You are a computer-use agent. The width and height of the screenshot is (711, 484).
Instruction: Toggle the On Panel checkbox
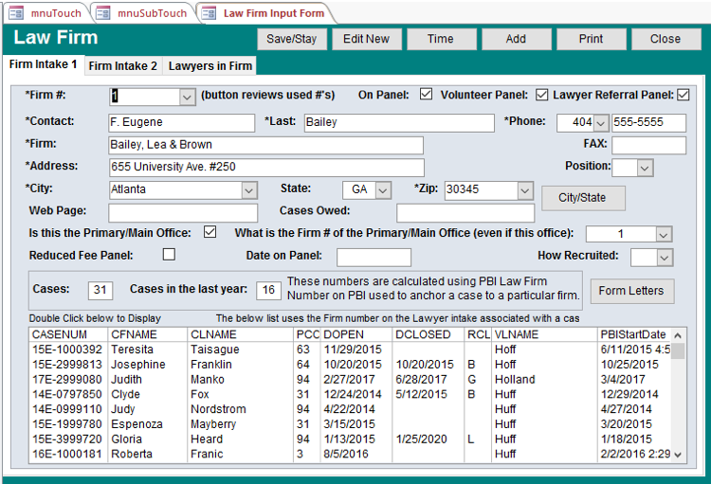(x=426, y=95)
